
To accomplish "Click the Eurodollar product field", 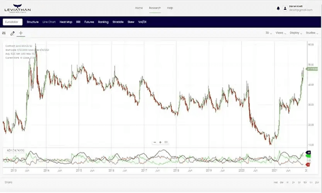I will pyautogui.click(x=13, y=22).
